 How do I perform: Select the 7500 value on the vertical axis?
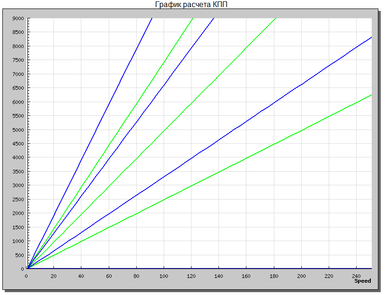tap(18, 60)
